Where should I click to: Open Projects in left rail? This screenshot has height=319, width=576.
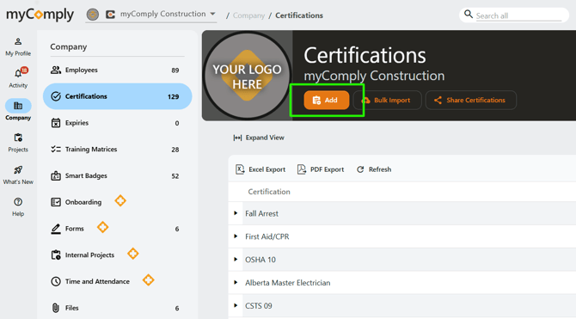tap(18, 143)
